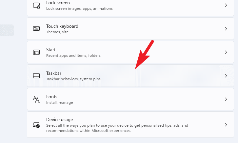Click Start label text

[51, 50]
